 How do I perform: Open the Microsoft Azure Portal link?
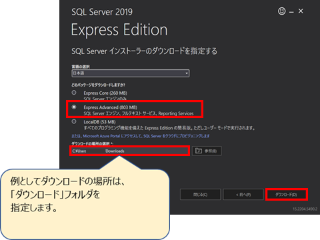click(x=141, y=136)
